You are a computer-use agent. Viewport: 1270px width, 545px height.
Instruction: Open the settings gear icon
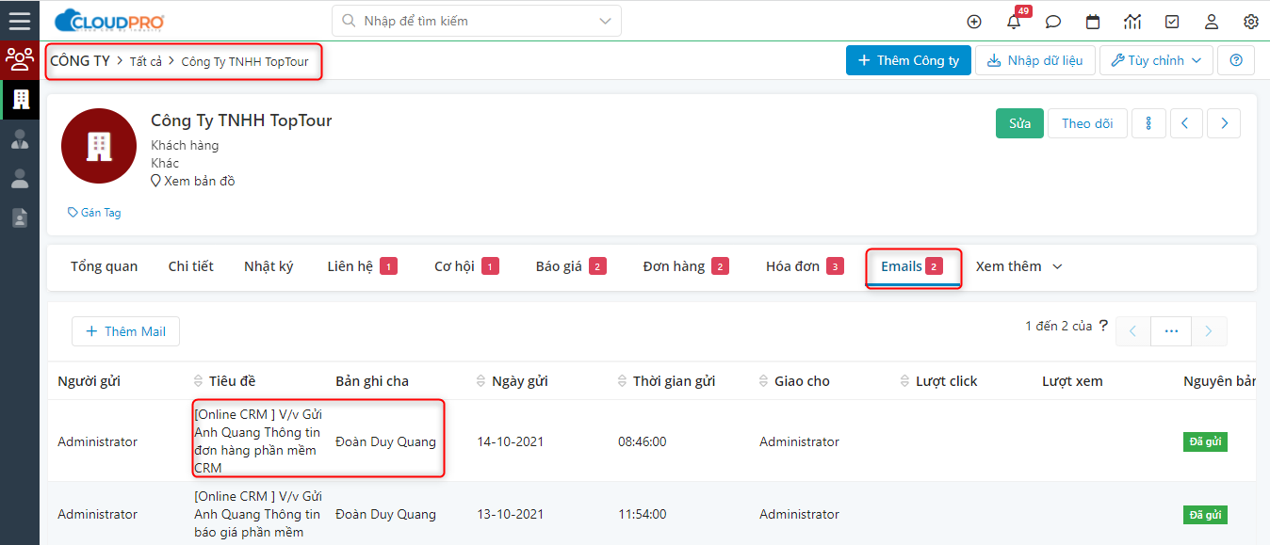click(x=1251, y=22)
